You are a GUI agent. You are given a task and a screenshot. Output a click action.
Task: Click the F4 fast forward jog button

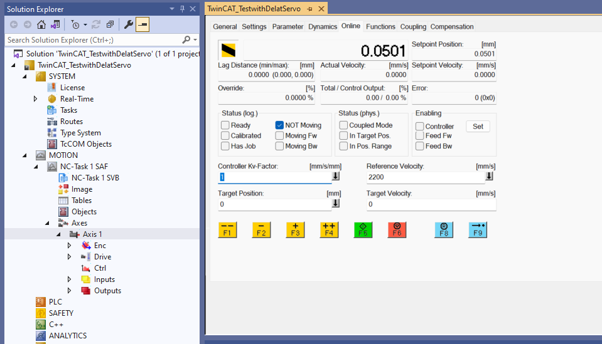(329, 230)
